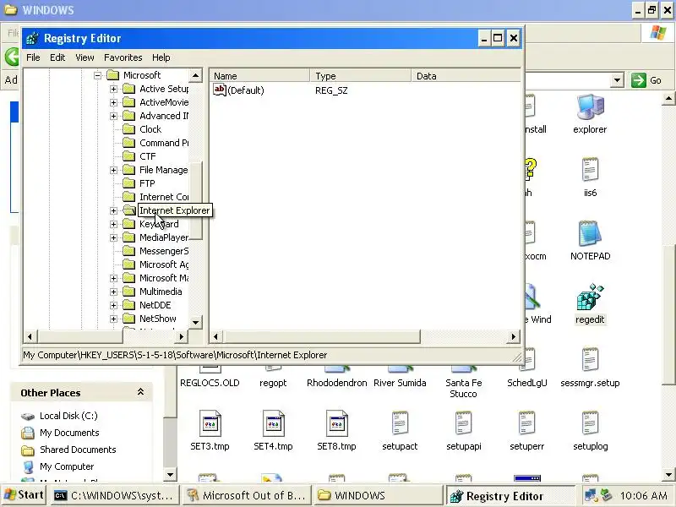
Task: Click the registry path in status bar
Action: click(175, 355)
